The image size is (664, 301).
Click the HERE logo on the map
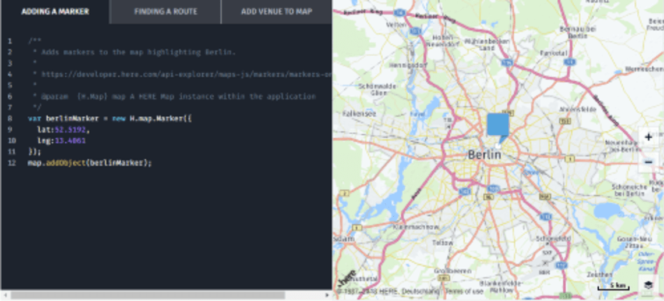point(347,277)
